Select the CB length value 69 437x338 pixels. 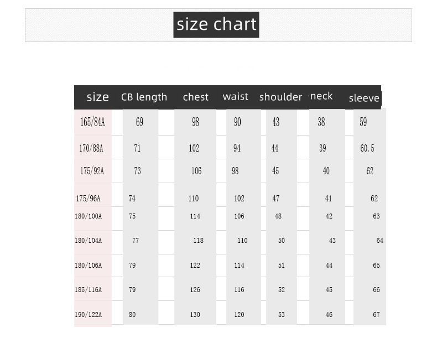coord(139,122)
